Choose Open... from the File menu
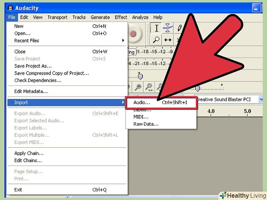Image resolution: width=267 pixels, height=200 pixels. click(x=67, y=33)
